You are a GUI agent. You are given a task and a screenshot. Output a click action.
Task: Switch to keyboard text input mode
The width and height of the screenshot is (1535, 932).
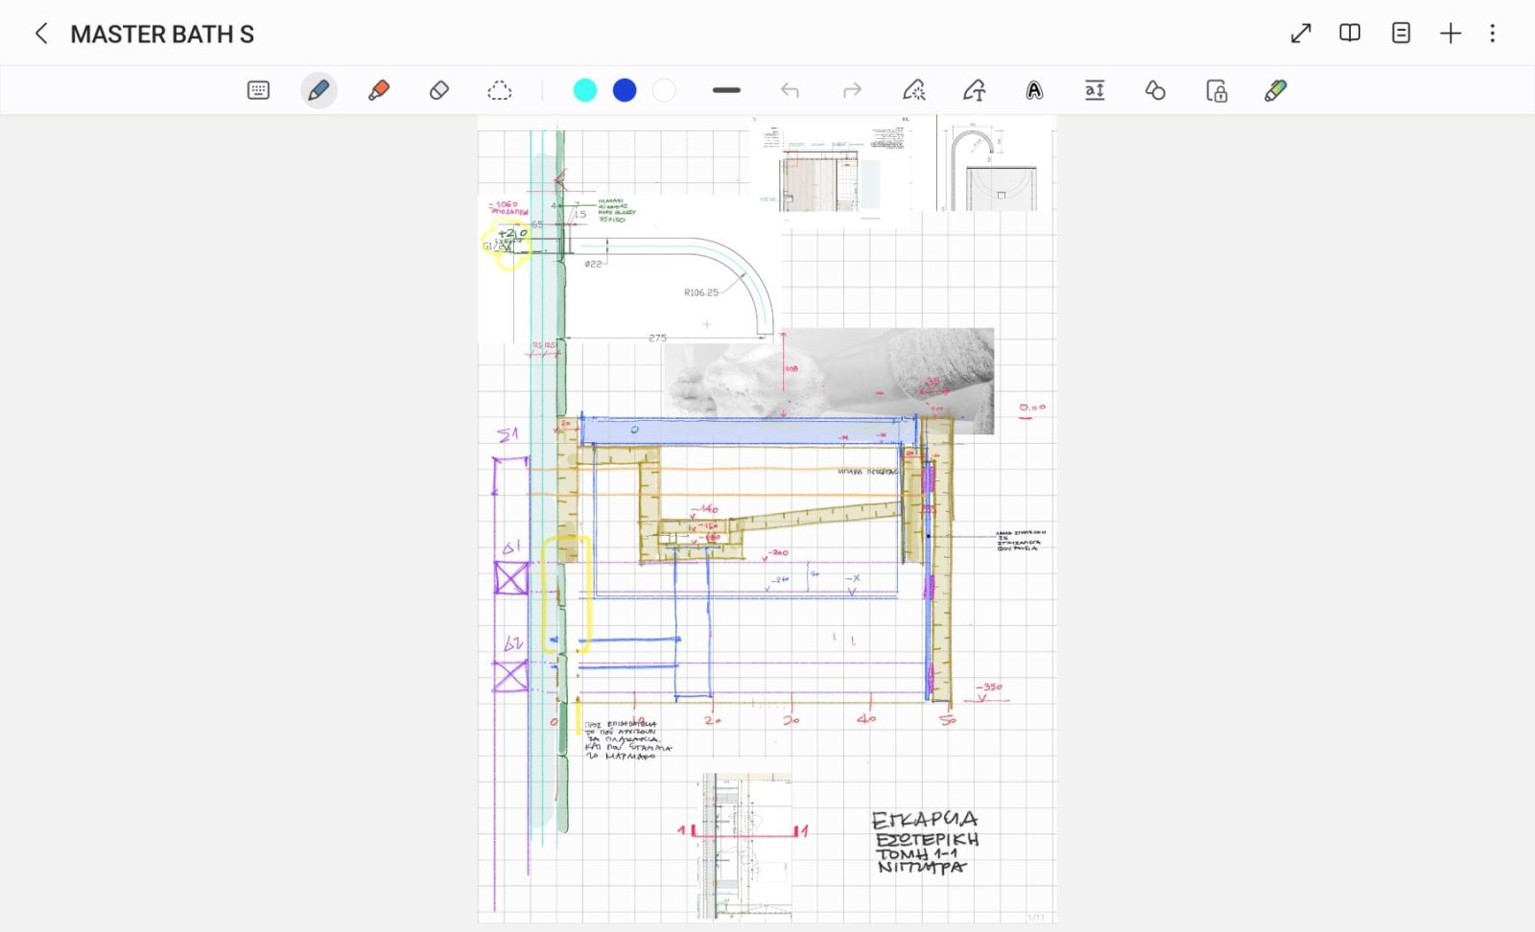point(258,90)
